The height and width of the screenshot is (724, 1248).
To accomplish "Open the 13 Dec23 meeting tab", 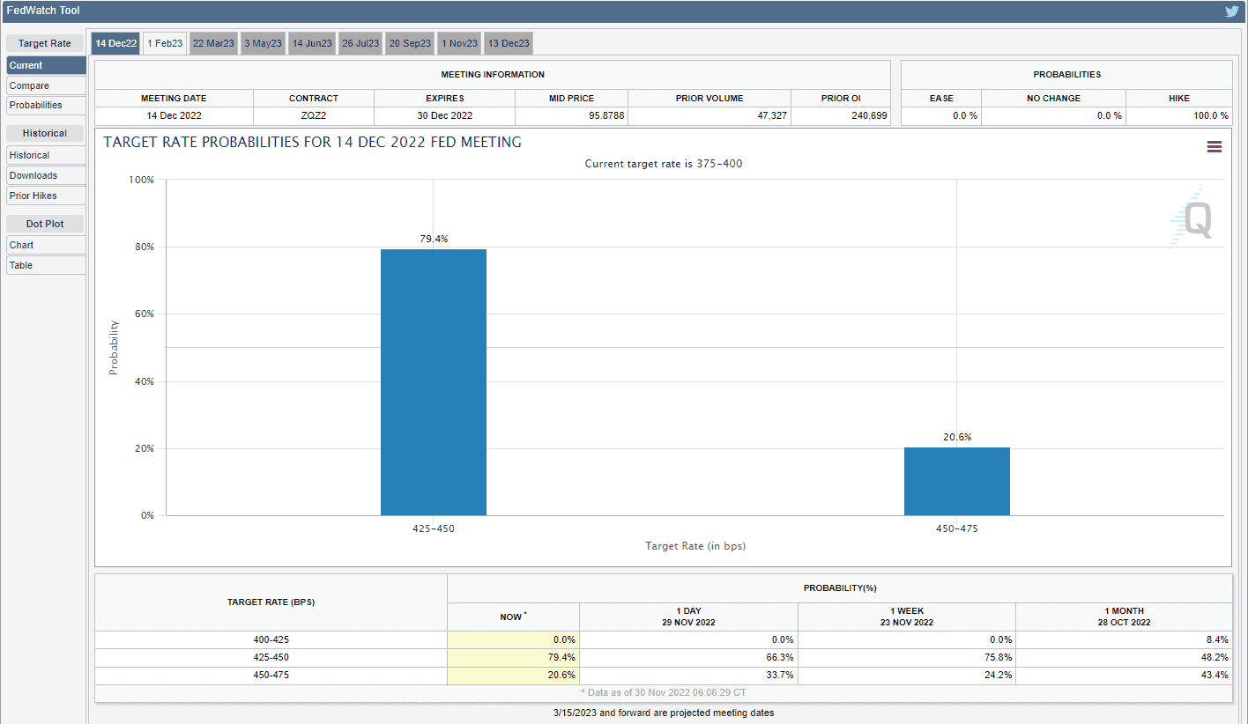I will click(x=507, y=42).
